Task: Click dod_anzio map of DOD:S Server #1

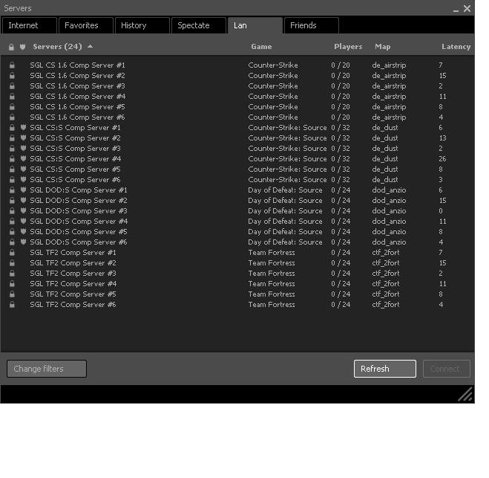Action: [x=389, y=190]
